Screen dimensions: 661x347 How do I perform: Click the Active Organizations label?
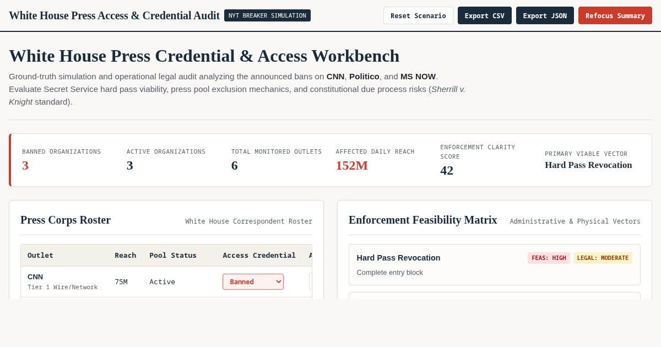pyautogui.click(x=166, y=151)
